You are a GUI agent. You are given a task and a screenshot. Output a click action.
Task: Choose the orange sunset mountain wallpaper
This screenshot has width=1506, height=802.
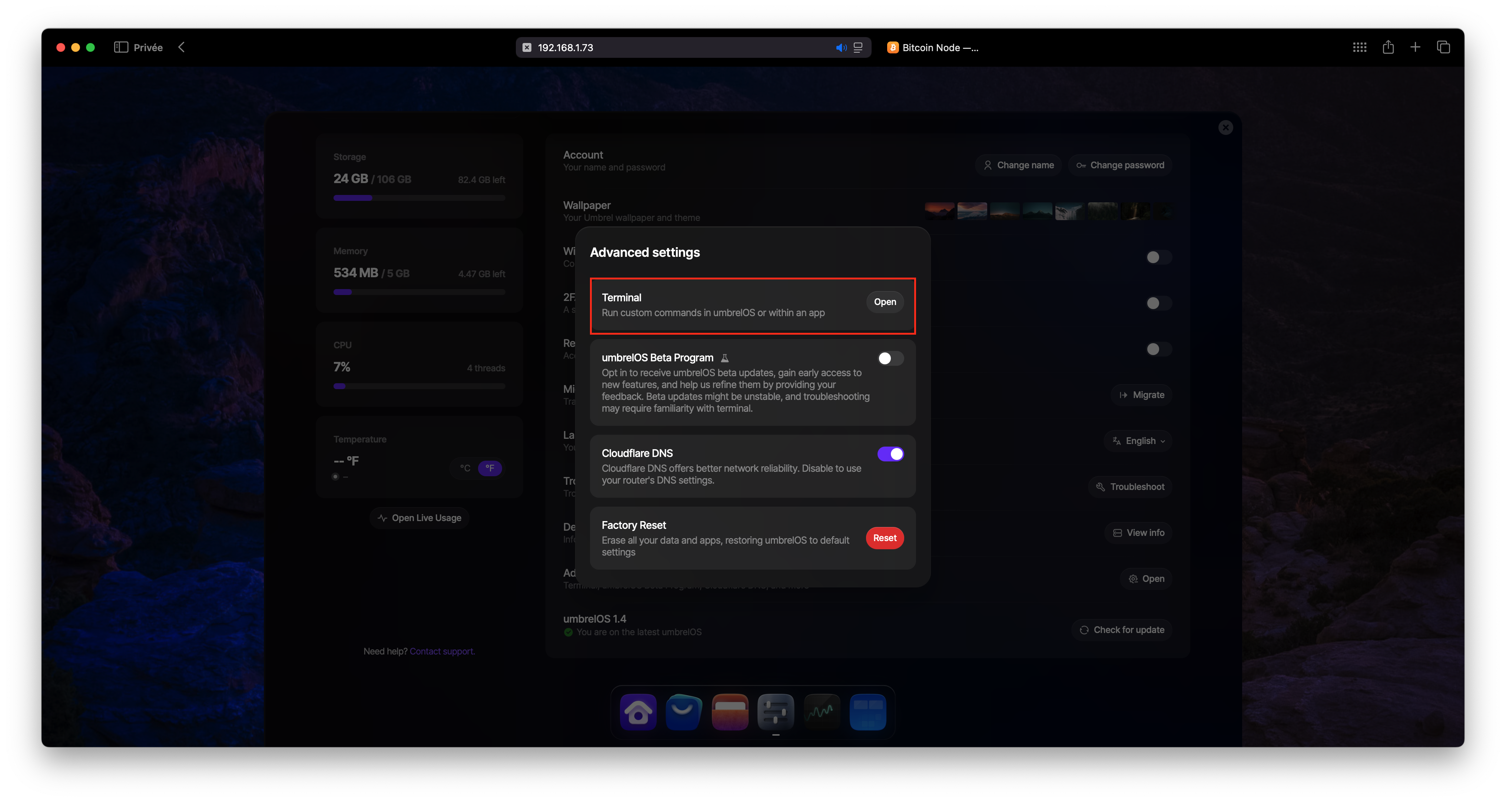939,211
